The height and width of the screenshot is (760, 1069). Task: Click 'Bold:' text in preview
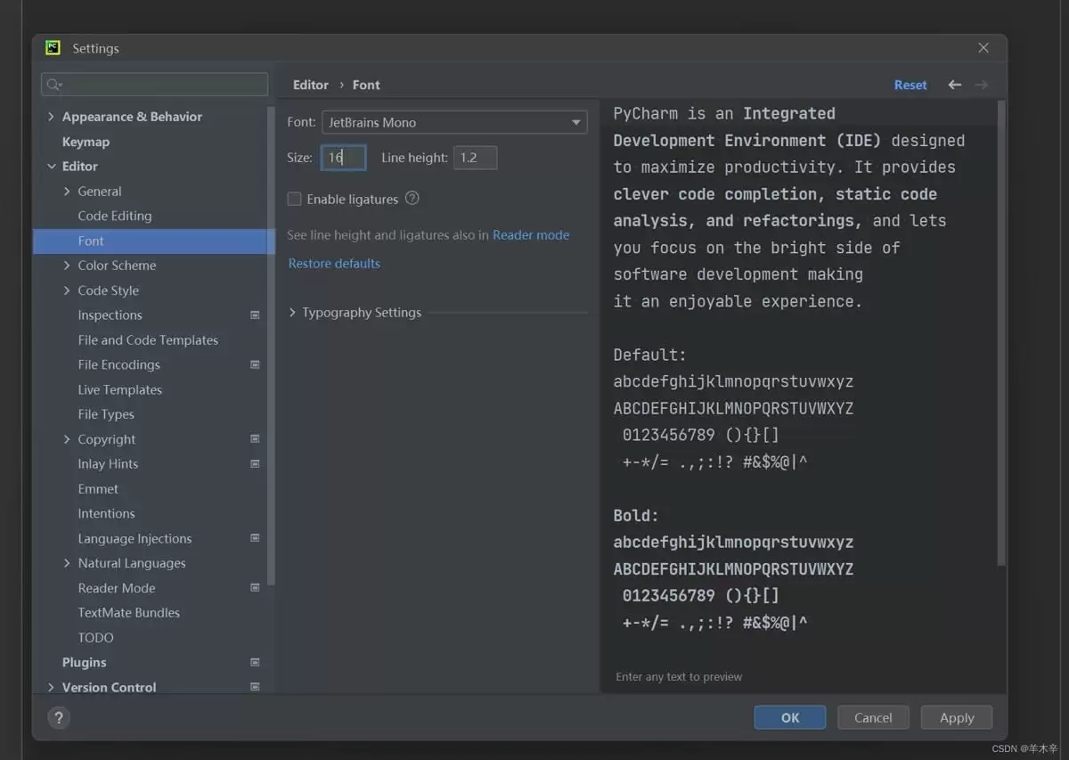(x=636, y=515)
